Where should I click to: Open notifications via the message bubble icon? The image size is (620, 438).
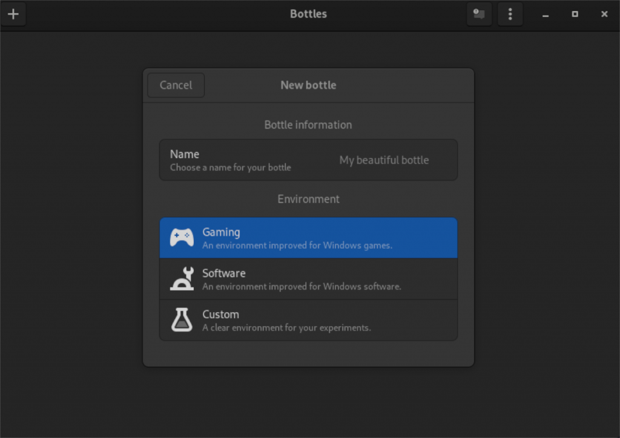coord(478,14)
